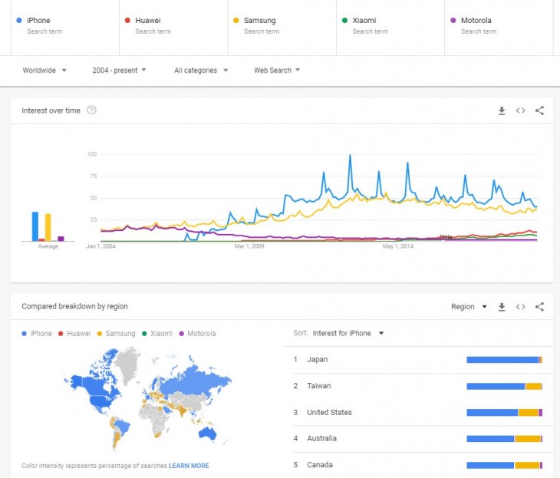560x478 pixels.
Task: Download the region breakdown data
Action: pos(502,307)
